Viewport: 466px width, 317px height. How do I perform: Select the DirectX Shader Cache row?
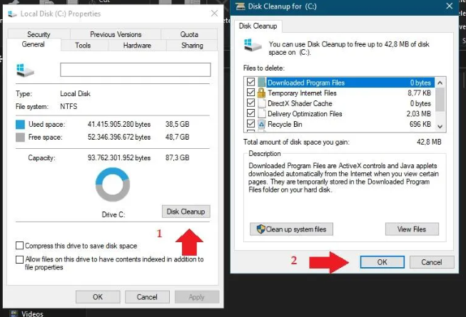(340, 103)
